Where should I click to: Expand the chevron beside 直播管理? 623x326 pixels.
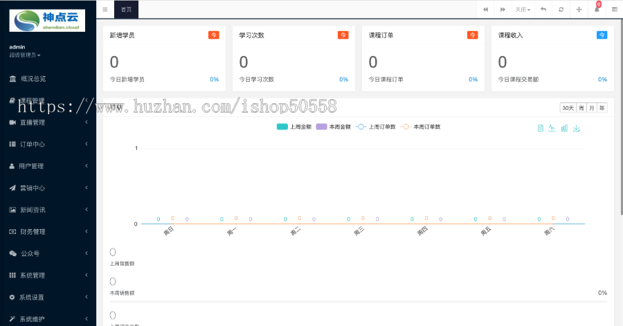(87, 122)
